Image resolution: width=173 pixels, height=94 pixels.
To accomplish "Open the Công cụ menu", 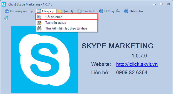I will click(x=46, y=11).
